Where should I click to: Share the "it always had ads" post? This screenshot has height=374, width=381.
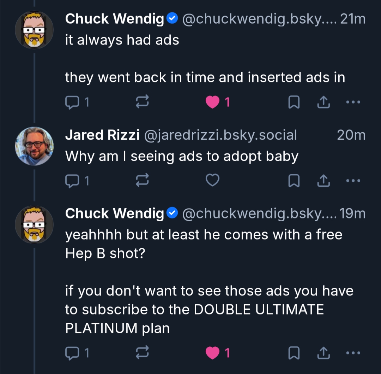(323, 102)
